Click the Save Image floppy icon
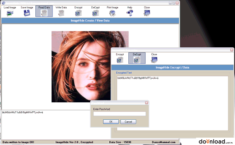The height and width of the screenshot is (145, 235). click(27, 13)
